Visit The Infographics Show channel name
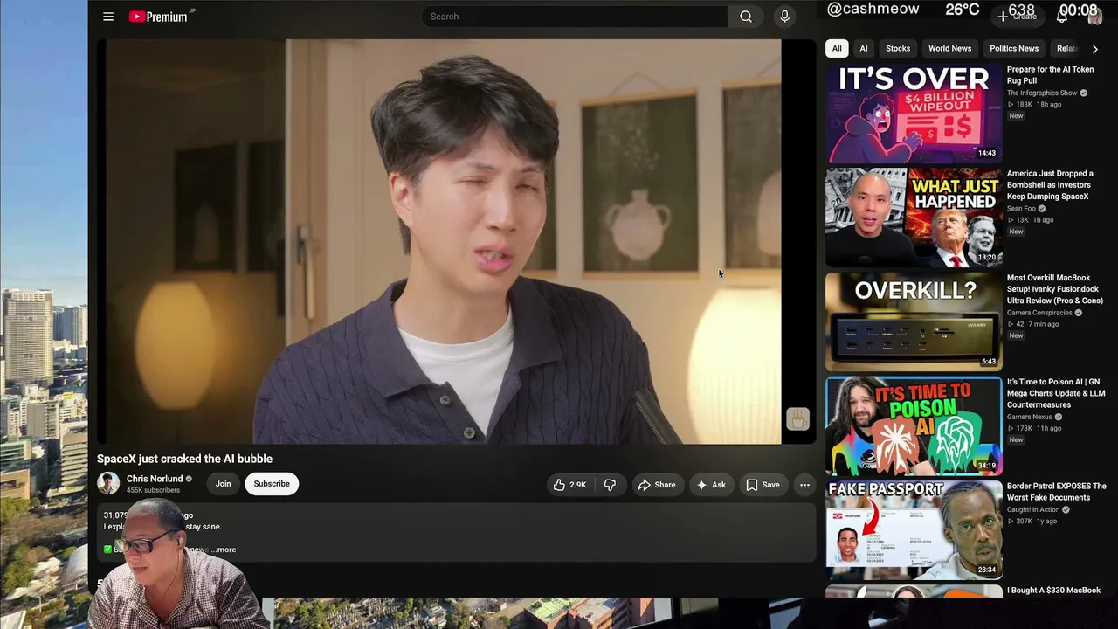 coord(1042,93)
